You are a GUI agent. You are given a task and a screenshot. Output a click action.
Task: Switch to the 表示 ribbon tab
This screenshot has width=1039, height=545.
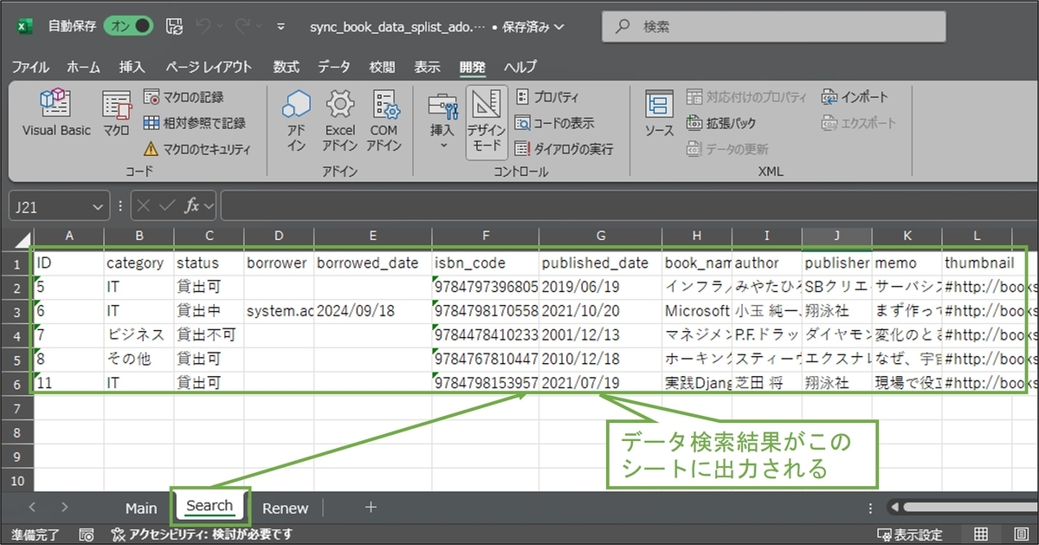427,67
